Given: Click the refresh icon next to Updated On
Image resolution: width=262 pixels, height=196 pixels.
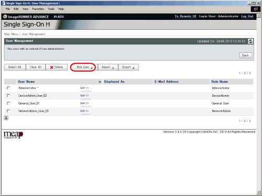Looking at the screenshot, I should coord(250,41).
